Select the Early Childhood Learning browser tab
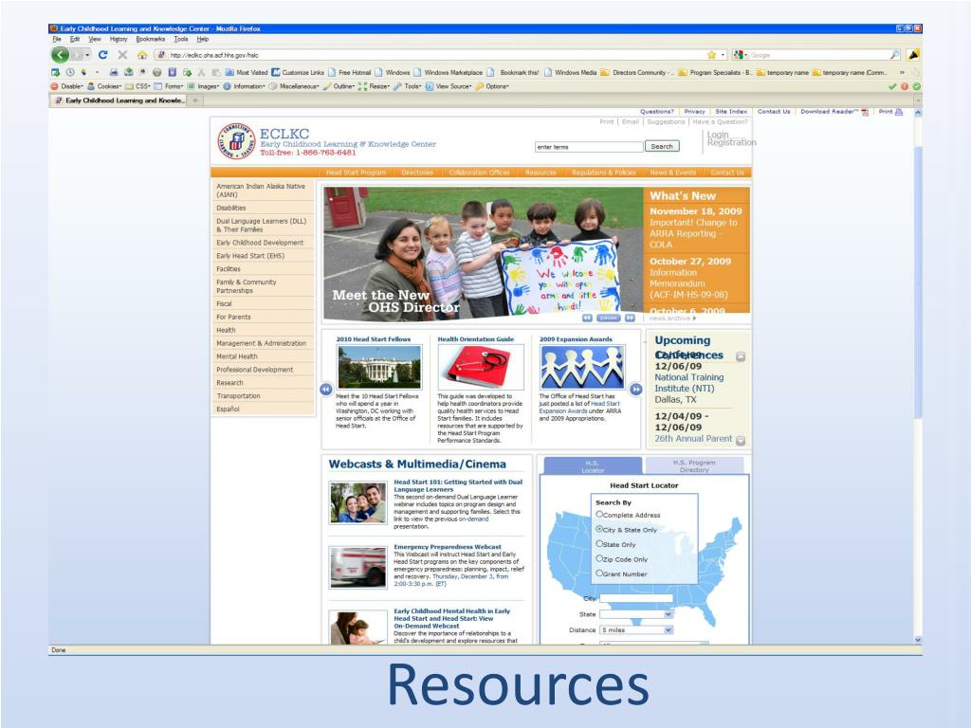Screen dimensions: 971x728 coord(119,100)
